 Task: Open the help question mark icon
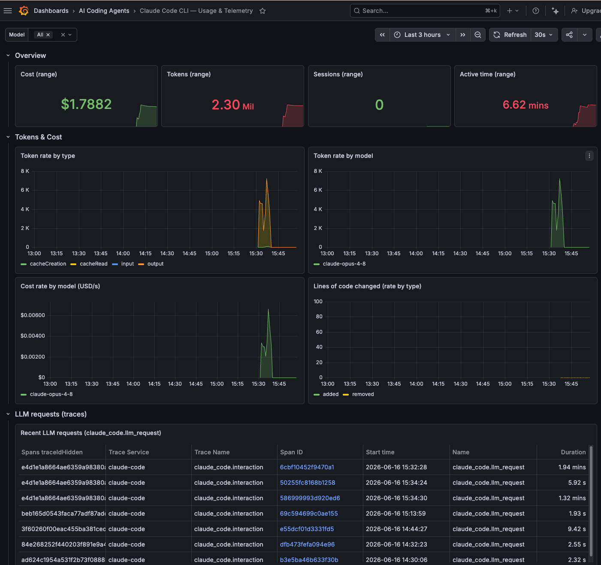(x=536, y=11)
